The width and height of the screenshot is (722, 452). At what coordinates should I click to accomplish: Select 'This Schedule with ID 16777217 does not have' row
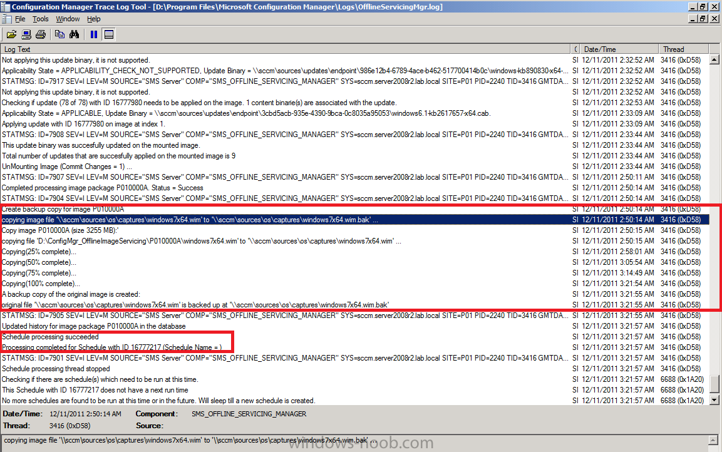click(354, 390)
